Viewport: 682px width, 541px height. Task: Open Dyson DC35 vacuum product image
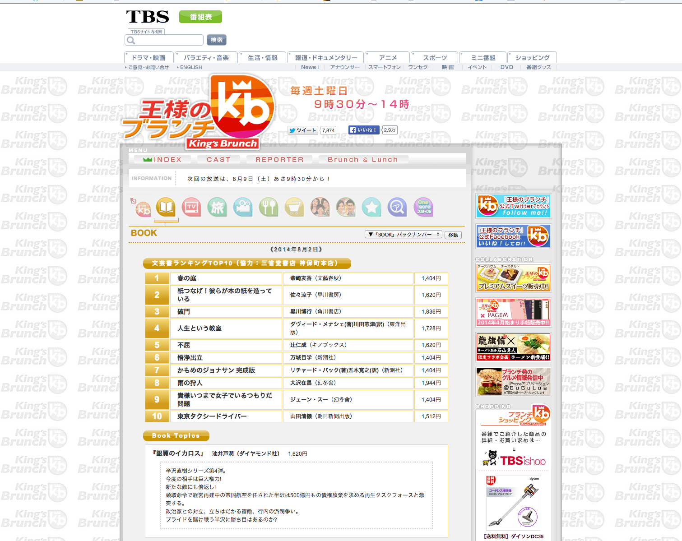(514, 502)
